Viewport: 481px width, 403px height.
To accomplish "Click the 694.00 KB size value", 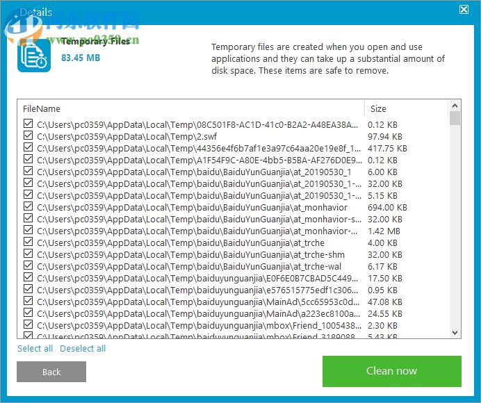I will (387, 208).
